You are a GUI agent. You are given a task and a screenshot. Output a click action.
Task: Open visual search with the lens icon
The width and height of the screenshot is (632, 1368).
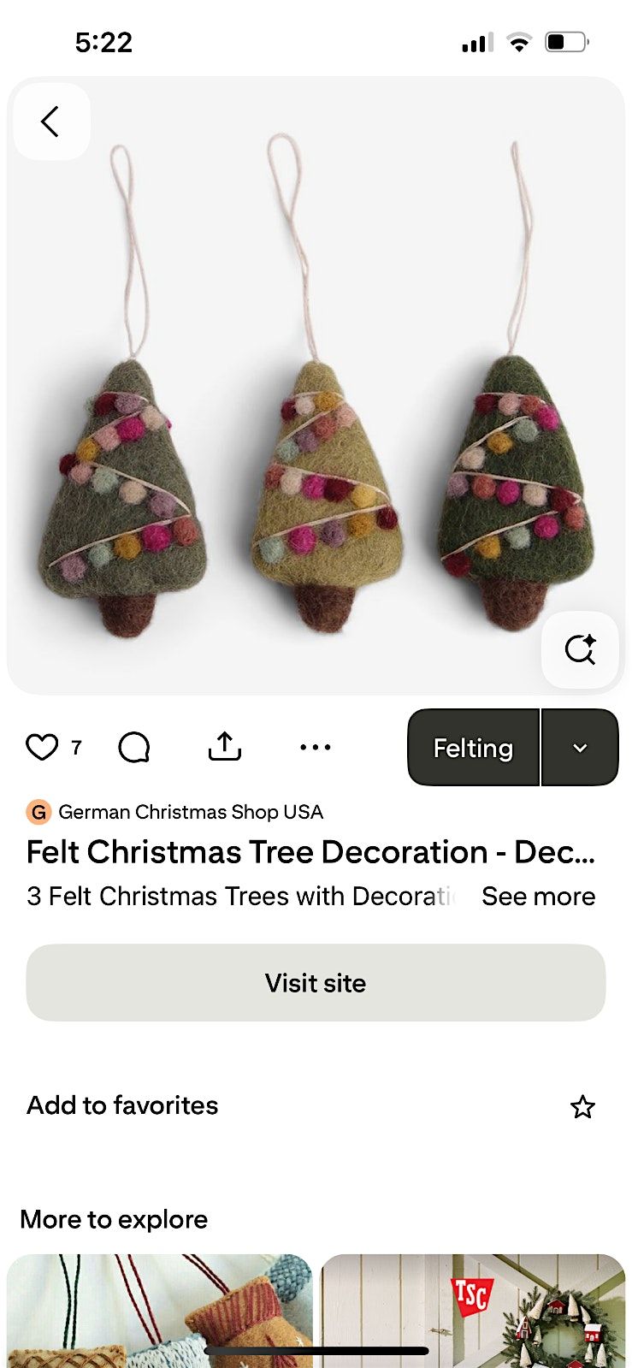(x=580, y=650)
